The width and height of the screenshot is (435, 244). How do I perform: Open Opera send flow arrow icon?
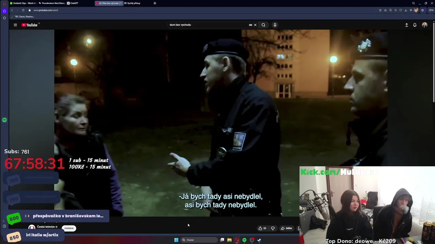396,10
